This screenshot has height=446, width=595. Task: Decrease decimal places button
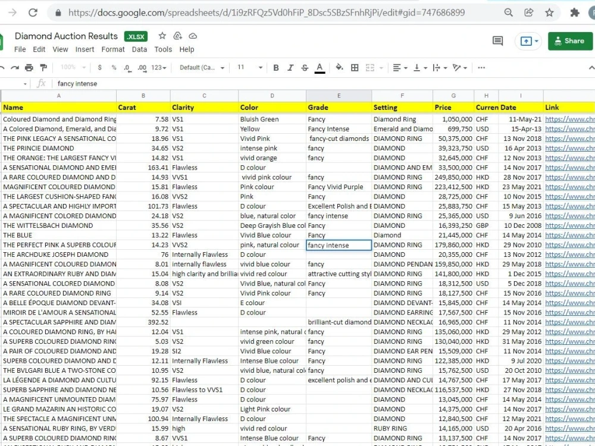[x=127, y=68]
